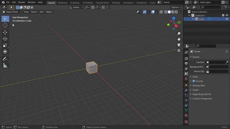230x129 pixels.
Task: Open Particle properties tab
Action: pyautogui.click(x=186, y=95)
